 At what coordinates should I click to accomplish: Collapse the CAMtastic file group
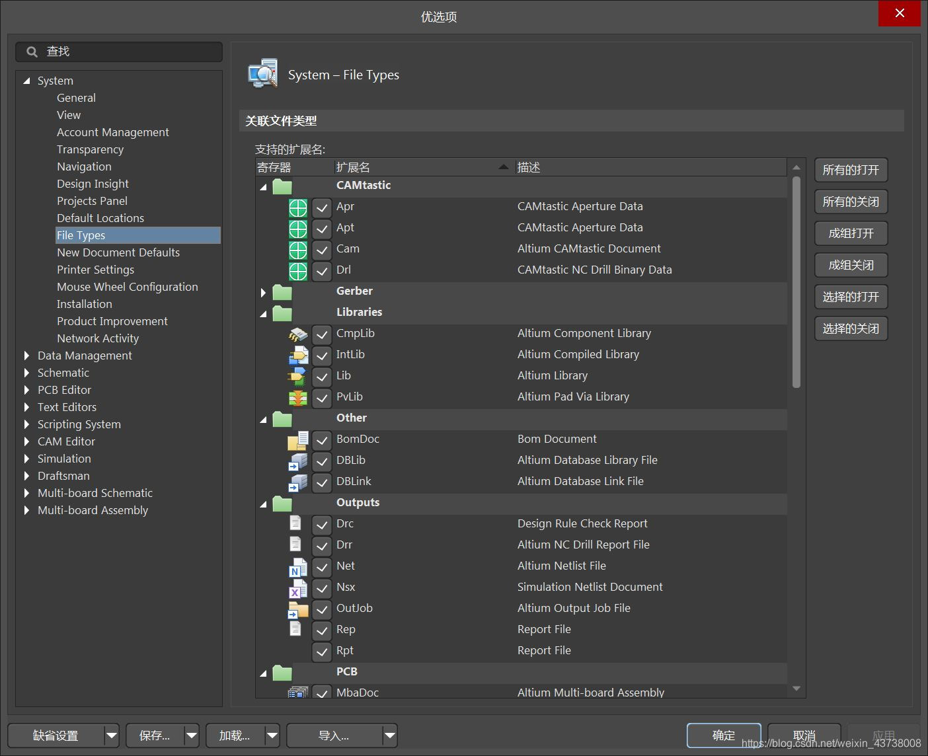coord(263,187)
